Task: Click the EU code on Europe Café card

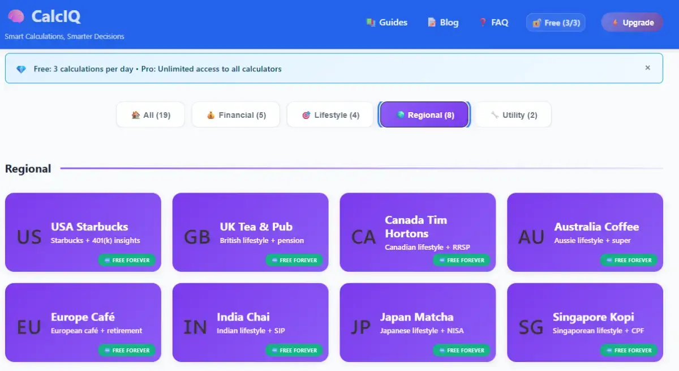Action: click(29, 327)
